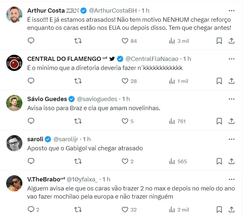Reply to V.TheBrabo's tweet

coord(31,210)
